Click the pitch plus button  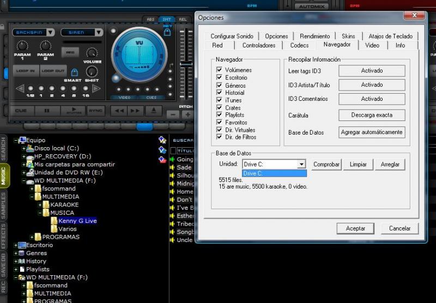coord(187,114)
